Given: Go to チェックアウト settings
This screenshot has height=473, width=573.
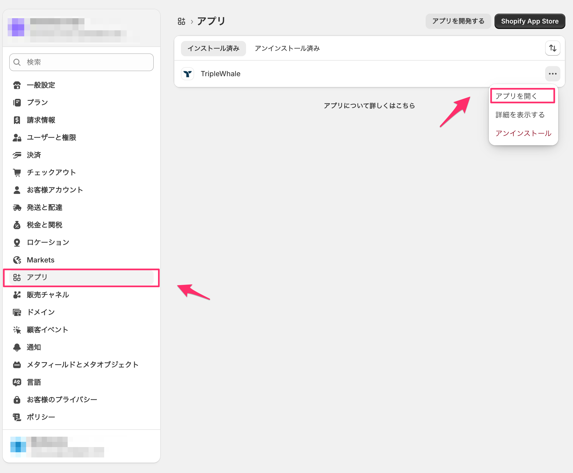Looking at the screenshot, I should [81, 173].
